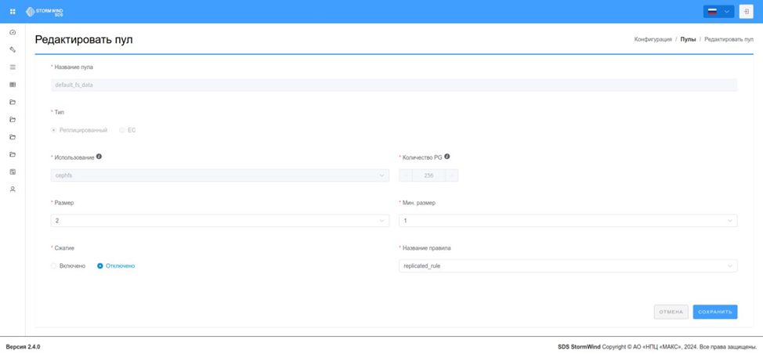Open the user profile icon in sidebar
Screen dimensions: 763x354
click(x=13, y=190)
